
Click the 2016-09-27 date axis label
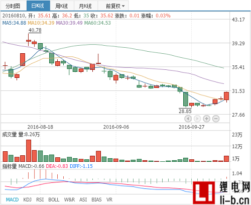(x=192, y=127)
